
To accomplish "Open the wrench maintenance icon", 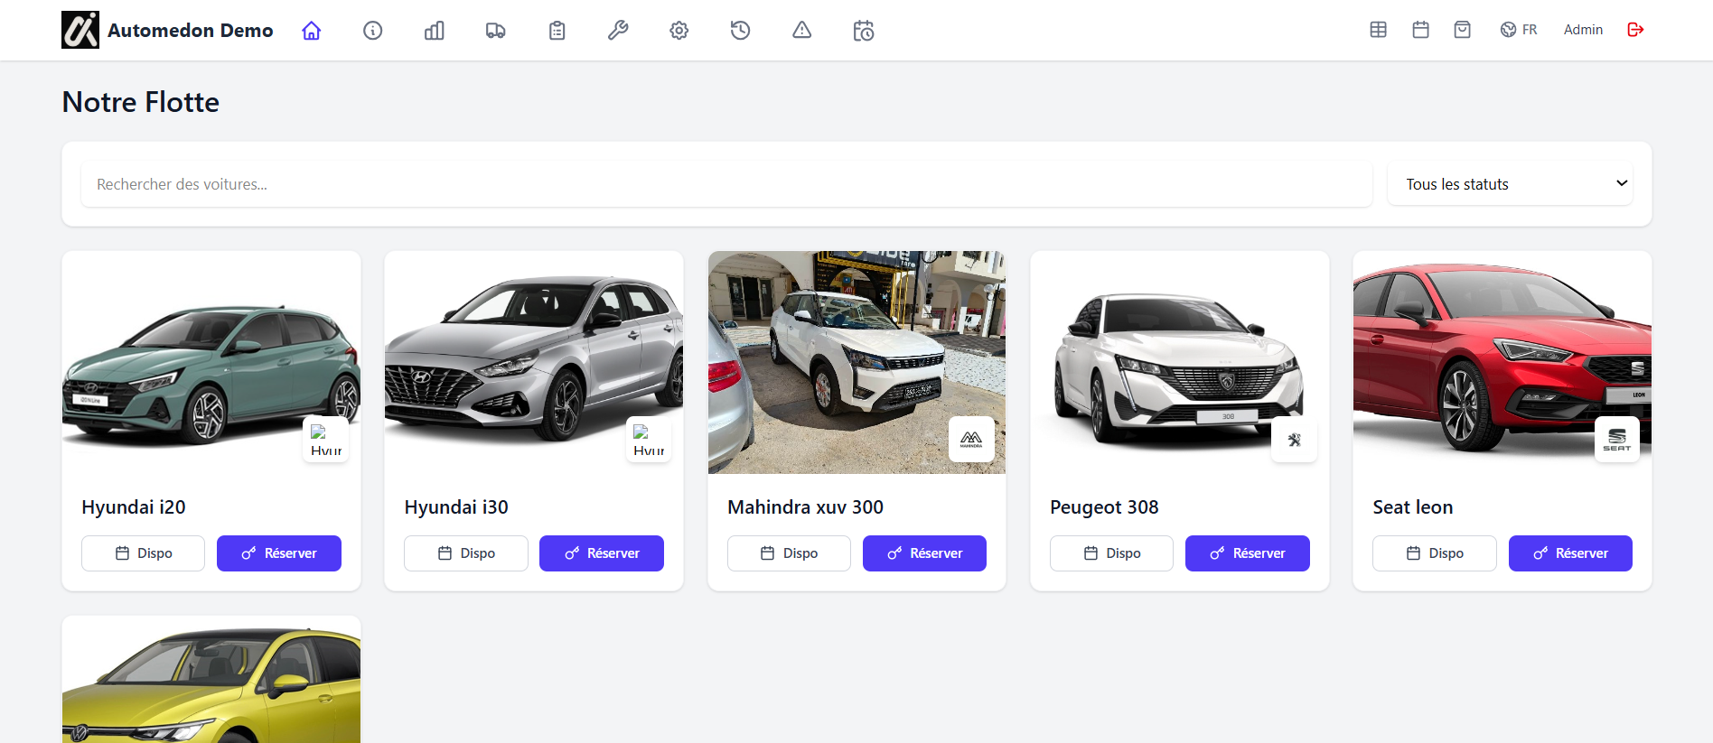I will coord(618,31).
